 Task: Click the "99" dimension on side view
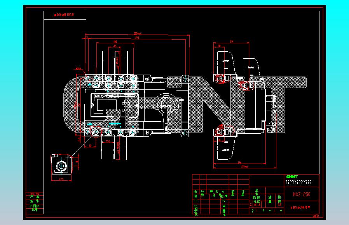pos(231,42)
